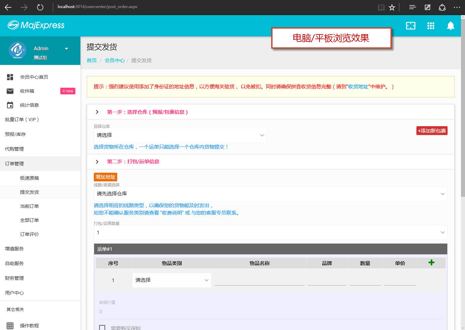Open 全部订单 submenu item
Image resolution: width=465 pixels, height=330 pixels.
(40, 220)
